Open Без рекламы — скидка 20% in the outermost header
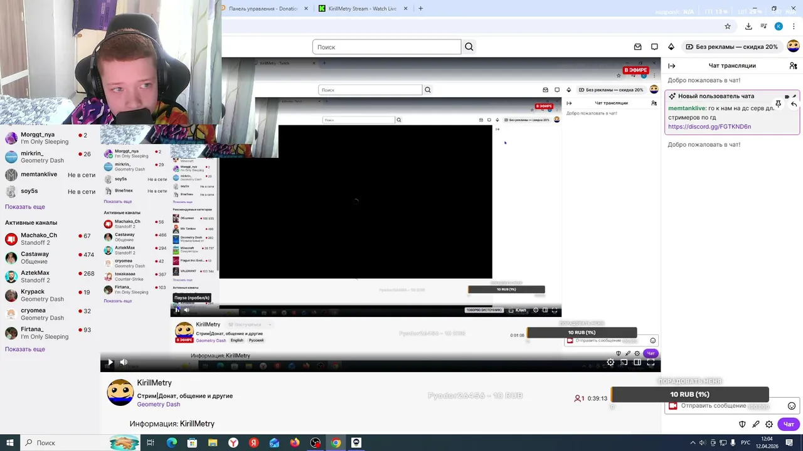This screenshot has height=451, width=803. pyautogui.click(x=731, y=47)
